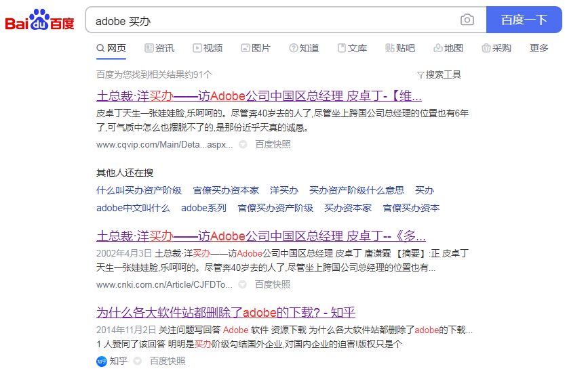
Task: Open 百度快照 for the Zhihu result
Action: tap(168, 361)
